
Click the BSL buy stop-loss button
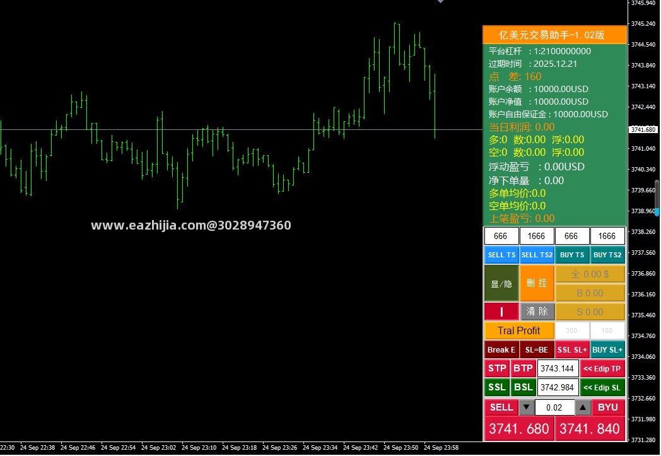click(523, 387)
